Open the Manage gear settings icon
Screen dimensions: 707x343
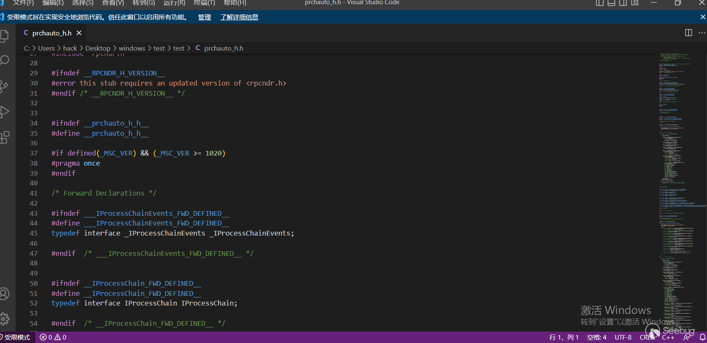coord(4,319)
